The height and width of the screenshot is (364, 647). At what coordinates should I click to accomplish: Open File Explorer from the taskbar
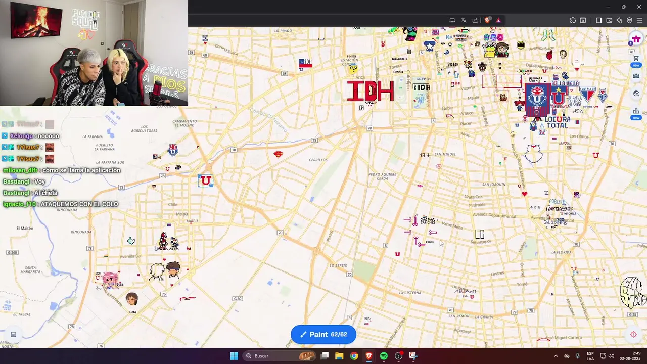pyautogui.click(x=339, y=356)
